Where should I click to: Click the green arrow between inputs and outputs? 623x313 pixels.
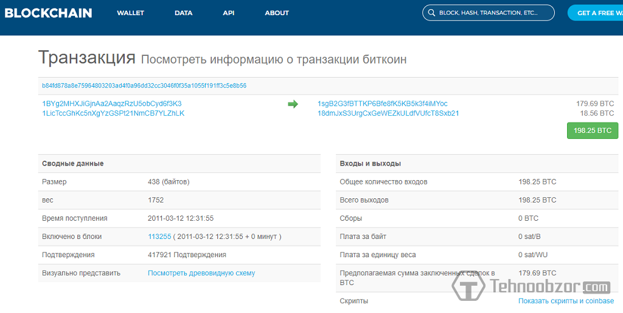click(293, 104)
